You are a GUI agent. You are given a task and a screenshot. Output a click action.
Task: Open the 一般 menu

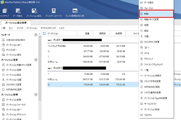(3, 28)
